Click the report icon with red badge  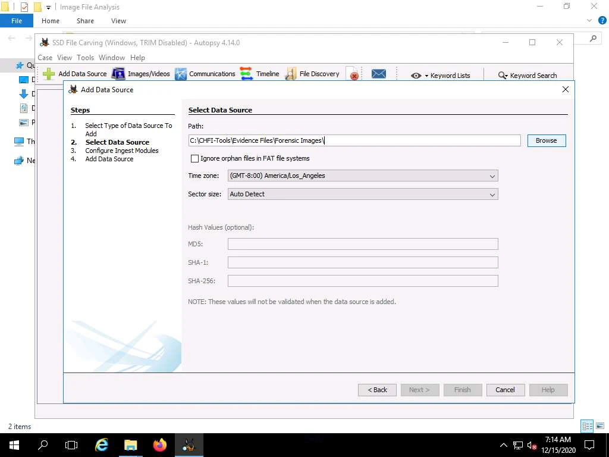pyautogui.click(x=353, y=74)
